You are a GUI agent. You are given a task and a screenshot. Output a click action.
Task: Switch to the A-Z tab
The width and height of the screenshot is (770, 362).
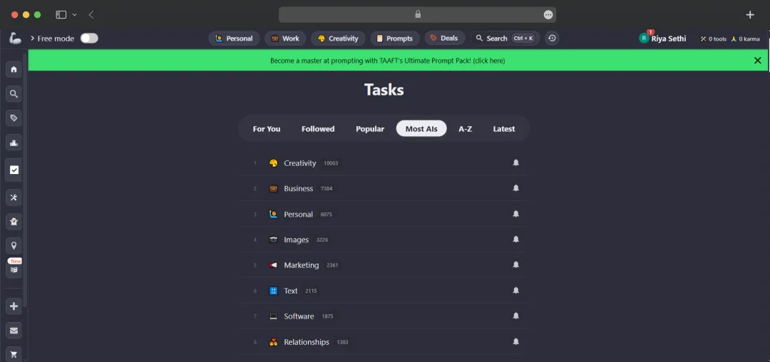coord(465,128)
